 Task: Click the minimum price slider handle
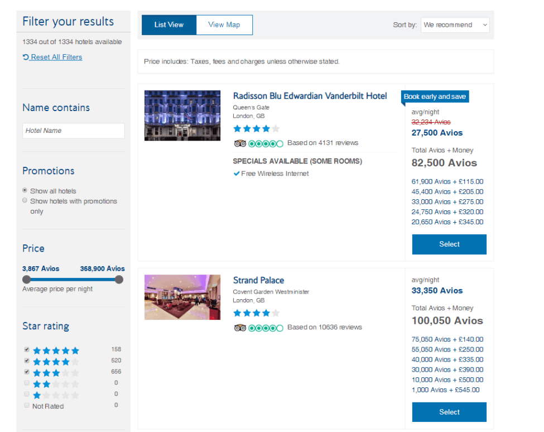coord(26,279)
